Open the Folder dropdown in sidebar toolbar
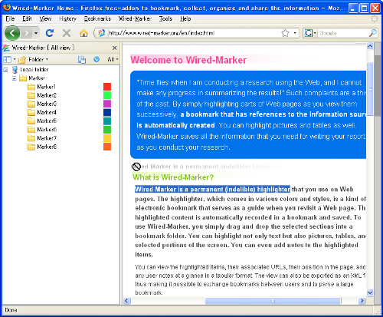The image size is (383, 317). 38,59
